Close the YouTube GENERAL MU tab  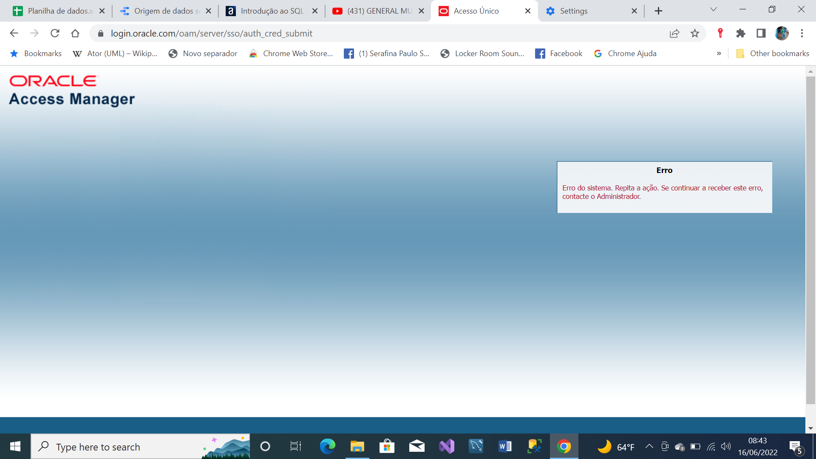point(422,11)
